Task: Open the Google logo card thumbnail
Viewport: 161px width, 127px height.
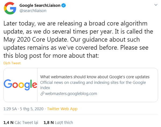Action: (x=21, y=85)
